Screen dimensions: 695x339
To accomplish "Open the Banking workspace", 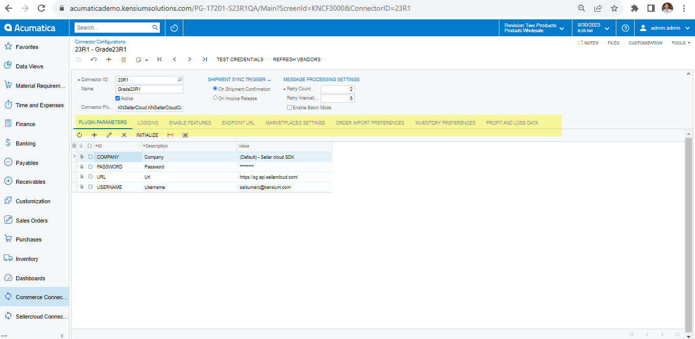I will point(35,143).
